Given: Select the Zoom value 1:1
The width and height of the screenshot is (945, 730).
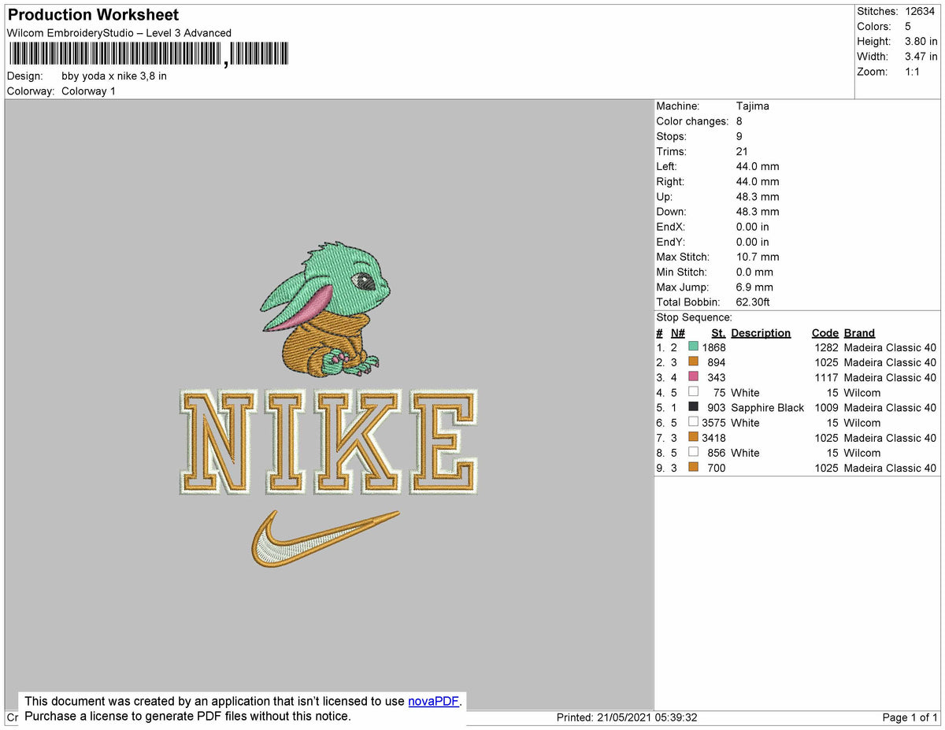Looking at the screenshot, I should coord(912,71).
